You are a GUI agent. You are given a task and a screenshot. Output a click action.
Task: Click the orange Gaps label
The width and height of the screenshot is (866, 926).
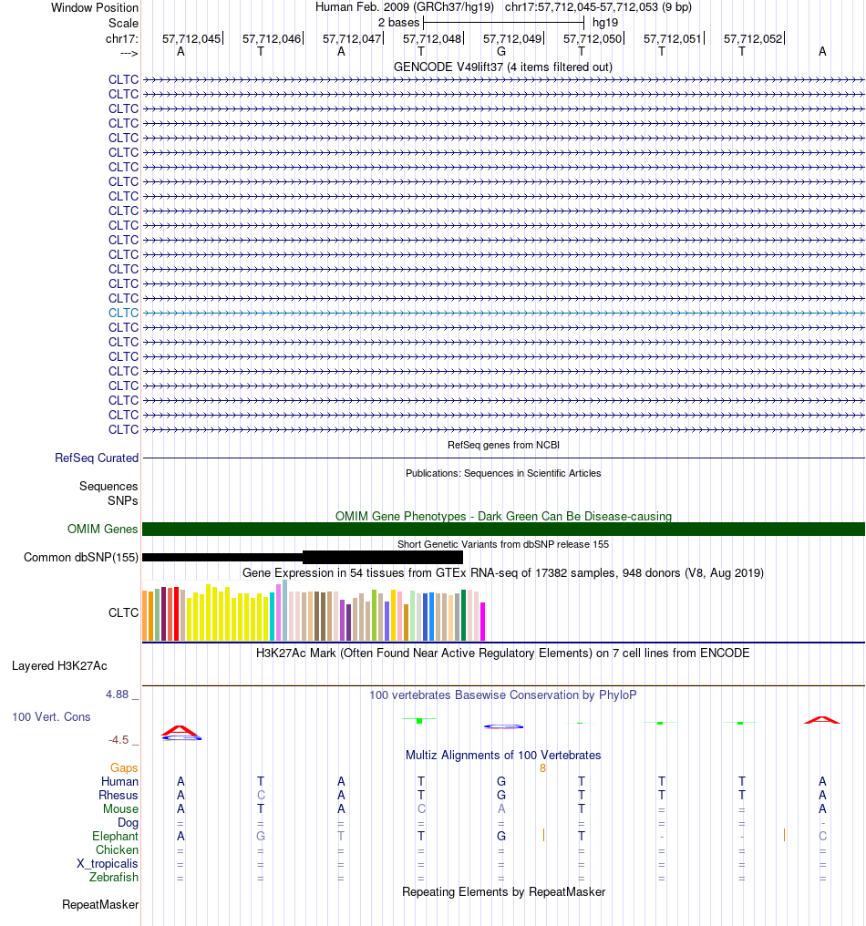click(x=124, y=767)
